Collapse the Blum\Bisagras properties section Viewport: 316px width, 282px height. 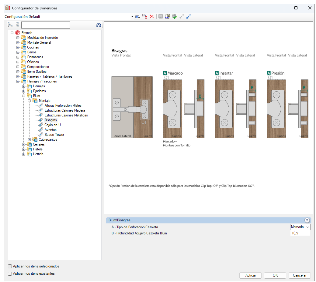coord(307,220)
